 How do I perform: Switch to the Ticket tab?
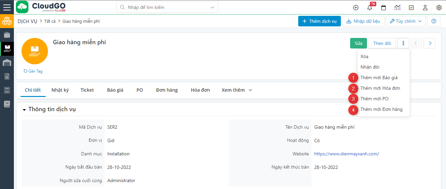[x=87, y=90]
